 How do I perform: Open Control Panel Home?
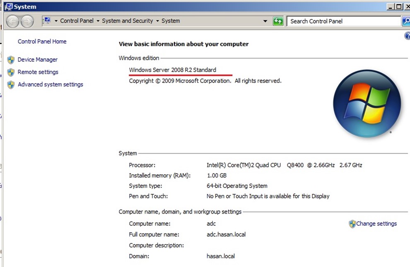tap(42, 41)
